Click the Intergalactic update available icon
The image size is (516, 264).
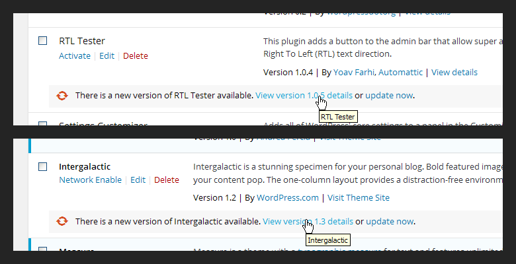(x=62, y=221)
